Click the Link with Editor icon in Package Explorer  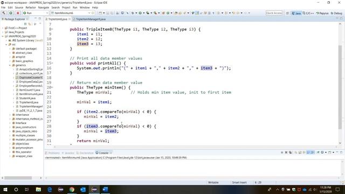pyautogui.click(x=29, y=24)
